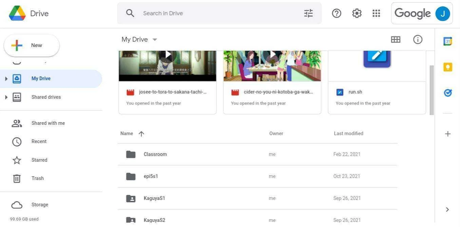Select epi5s1 folder name
Viewport: 460px width, 227px height.
click(151, 176)
